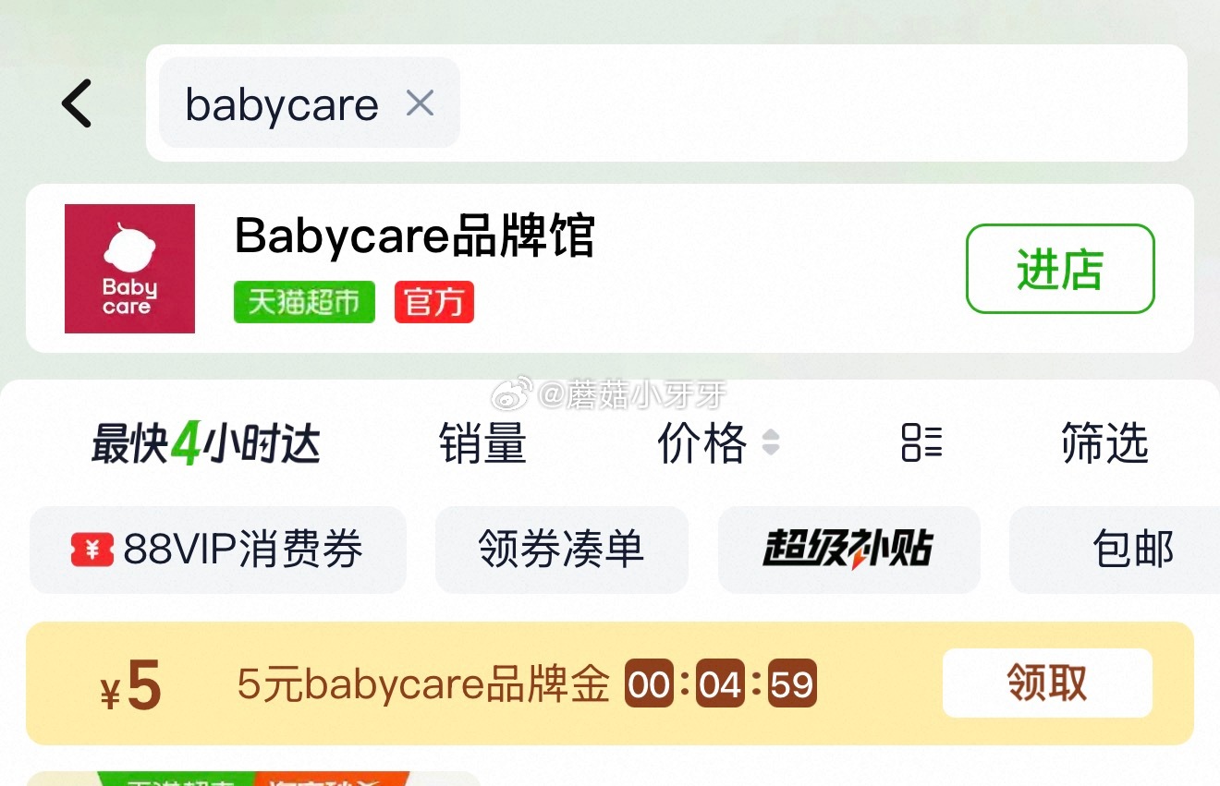Remove the babycare search tag

coord(420,103)
